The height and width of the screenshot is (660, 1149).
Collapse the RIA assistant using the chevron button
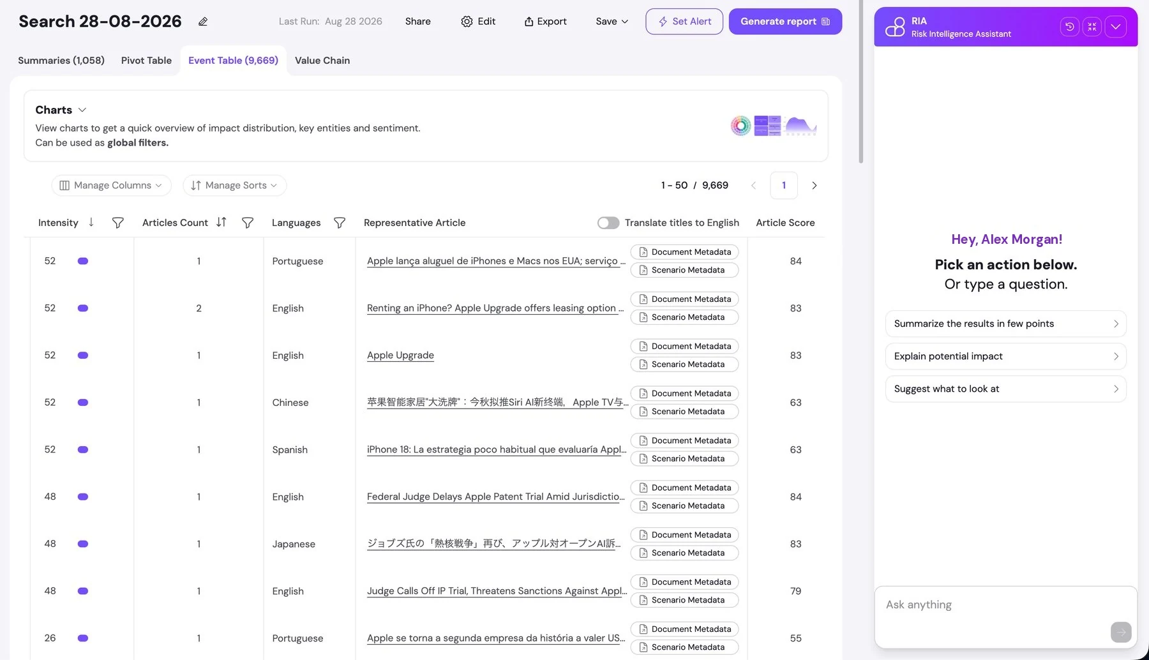pyautogui.click(x=1116, y=27)
